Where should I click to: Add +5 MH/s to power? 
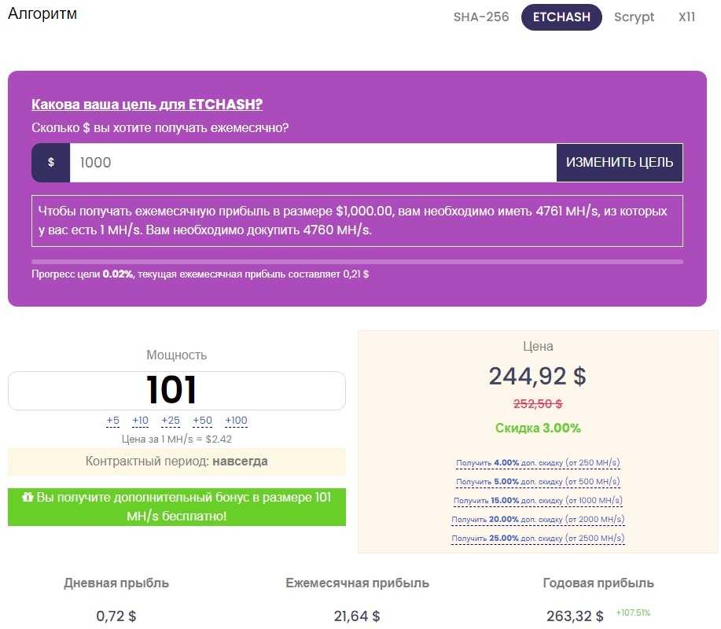point(113,421)
